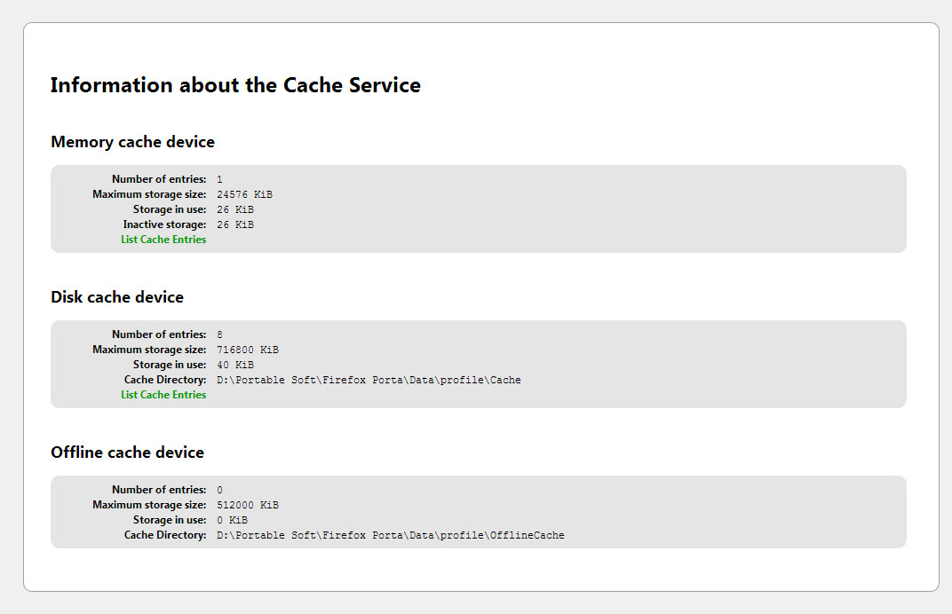Open List Cache Entries for Memory cache

pos(163,240)
